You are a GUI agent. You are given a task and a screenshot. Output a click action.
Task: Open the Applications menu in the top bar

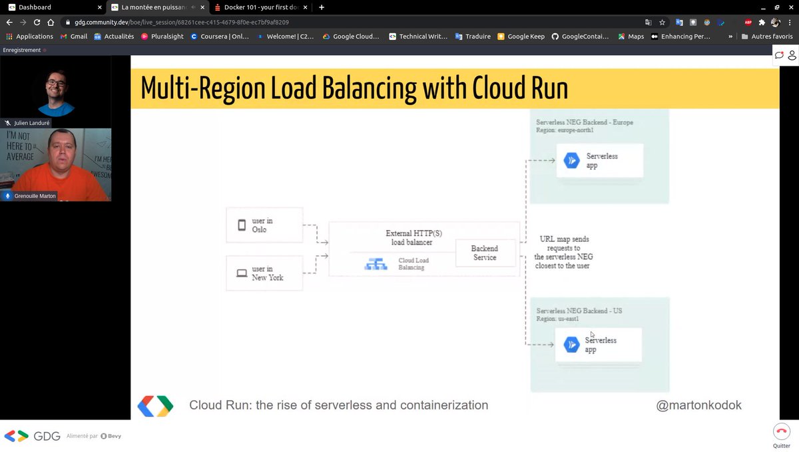coord(31,37)
